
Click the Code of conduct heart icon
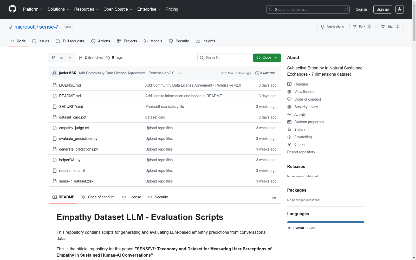289,99
